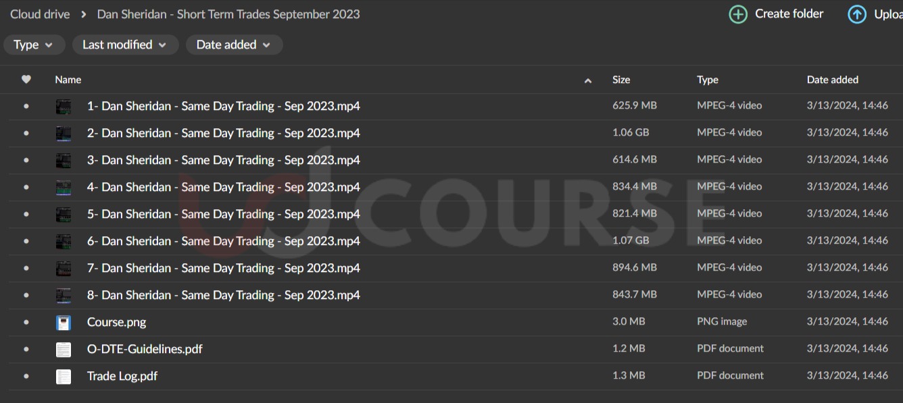The width and height of the screenshot is (903, 403).
Task: Click video thumbnail of file 1- Dan Sheridan
Action: (64, 106)
